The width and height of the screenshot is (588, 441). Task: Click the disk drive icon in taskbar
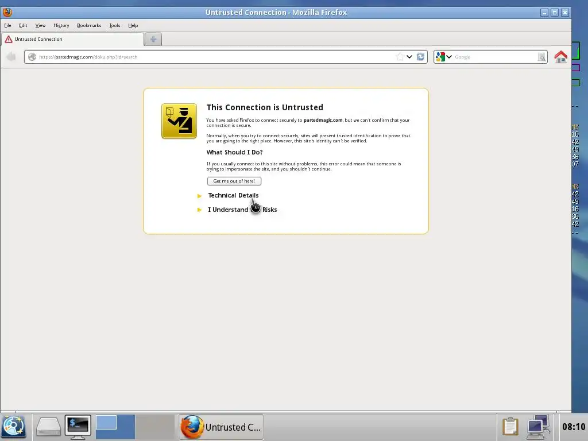click(x=48, y=427)
